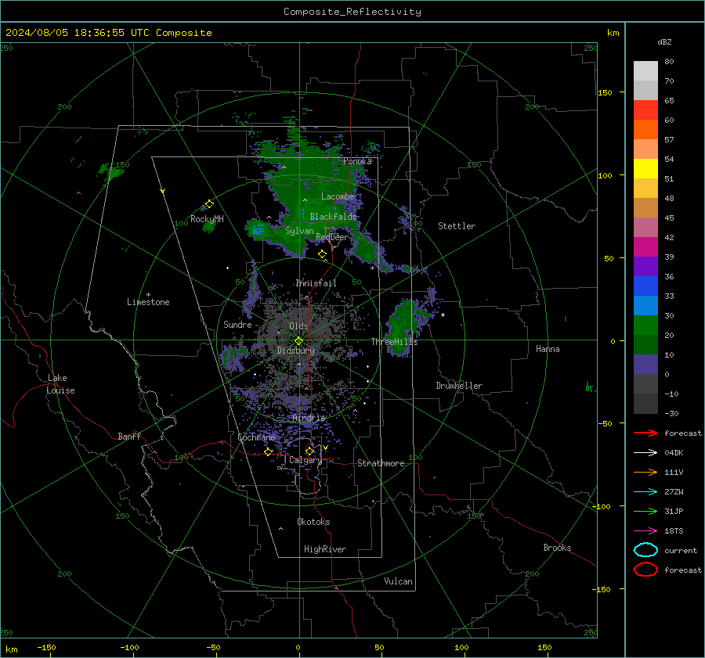Select the dark gray -10 dBZ swatch

pos(645,403)
